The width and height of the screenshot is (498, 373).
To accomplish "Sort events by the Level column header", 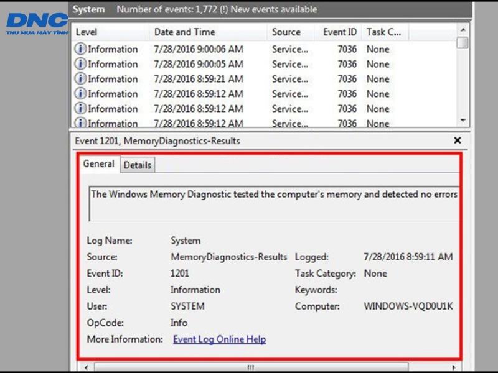I will pos(110,32).
